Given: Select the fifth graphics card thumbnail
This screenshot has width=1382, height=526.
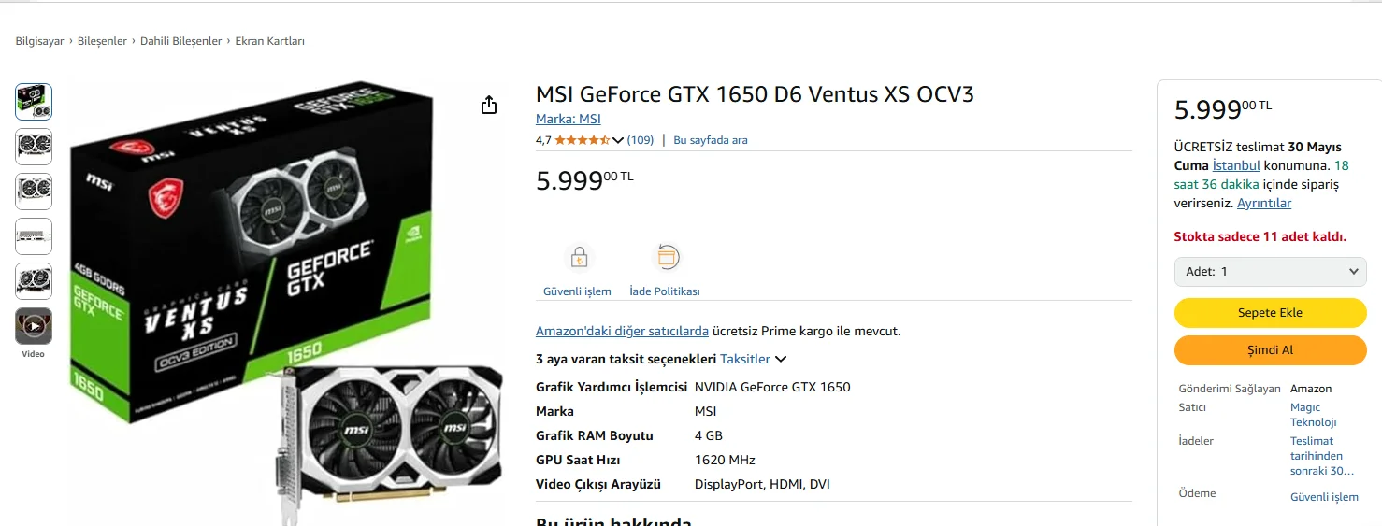Looking at the screenshot, I should (x=34, y=281).
